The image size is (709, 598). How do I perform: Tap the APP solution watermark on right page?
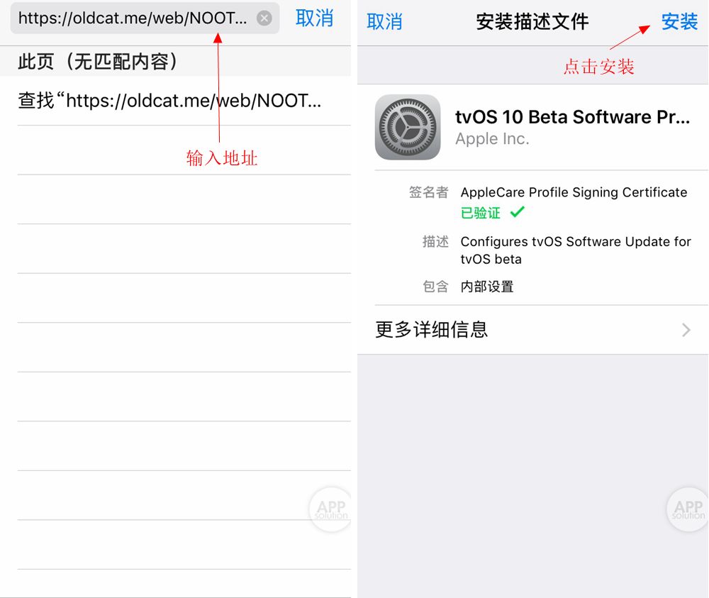pyautogui.click(x=687, y=509)
